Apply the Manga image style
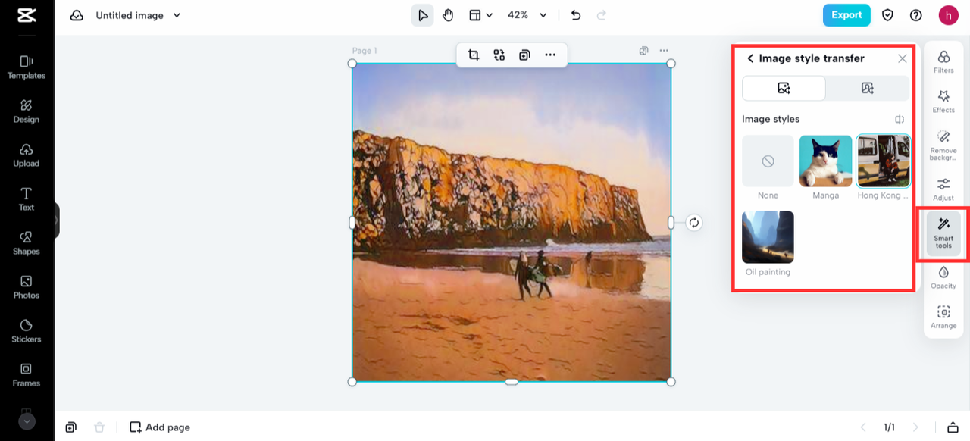 click(x=825, y=161)
